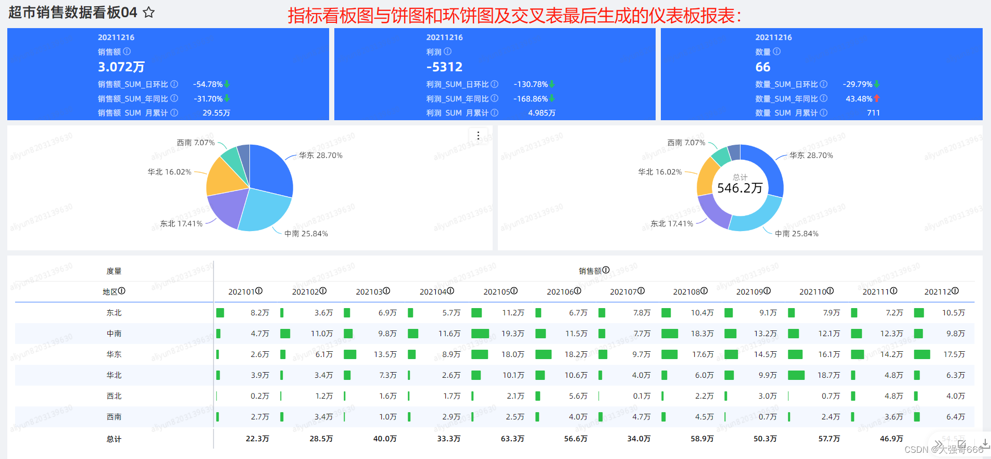Click the info icon beside 利润 in the second KPI card

coord(448,52)
